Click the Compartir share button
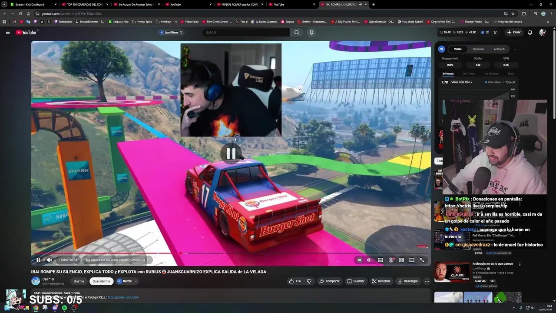 pyautogui.click(x=329, y=281)
